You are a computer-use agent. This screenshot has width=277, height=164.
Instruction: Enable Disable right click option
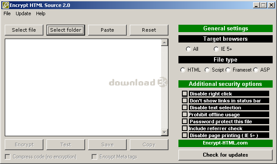(x=185, y=93)
